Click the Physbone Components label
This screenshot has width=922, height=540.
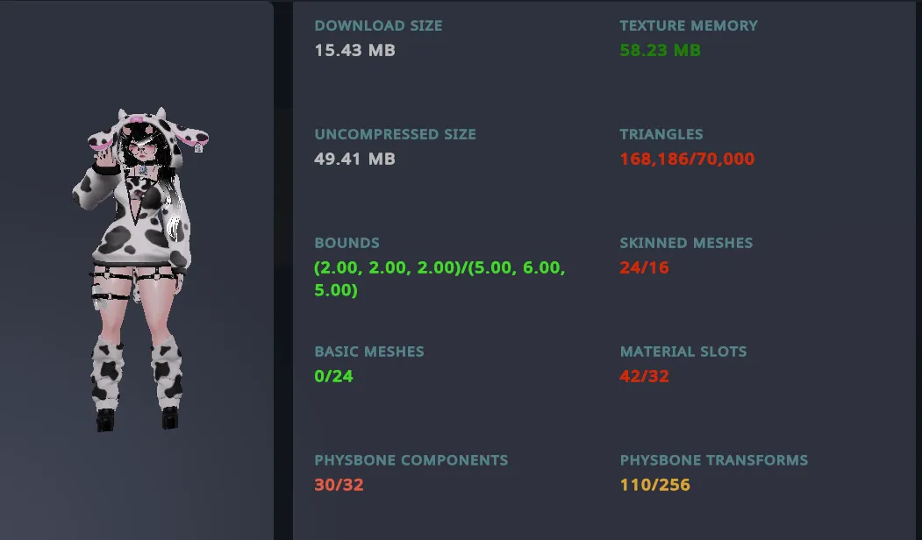click(x=411, y=461)
